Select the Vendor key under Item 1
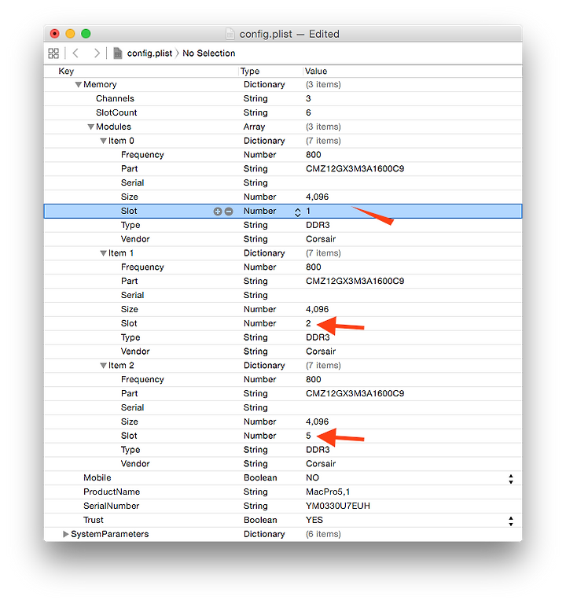The image size is (566, 604). (135, 352)
